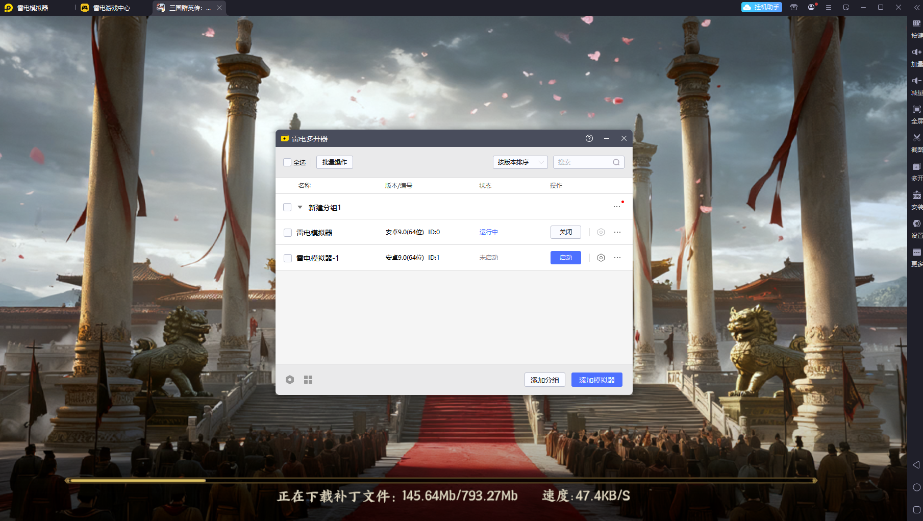Collapse the right sidebar with the double chevron
Viewport: 923px width, 521px height.
pos(916,8)
